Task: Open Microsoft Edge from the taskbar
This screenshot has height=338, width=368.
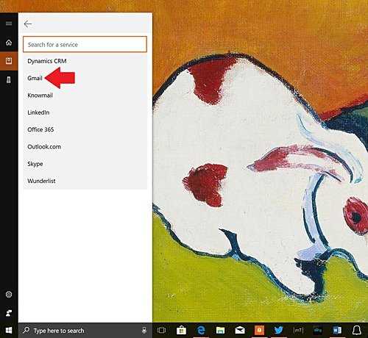Action: 201,330
